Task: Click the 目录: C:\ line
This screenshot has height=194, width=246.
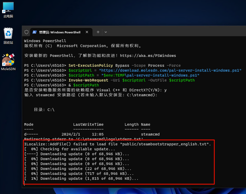Action: tap(44, 110)
